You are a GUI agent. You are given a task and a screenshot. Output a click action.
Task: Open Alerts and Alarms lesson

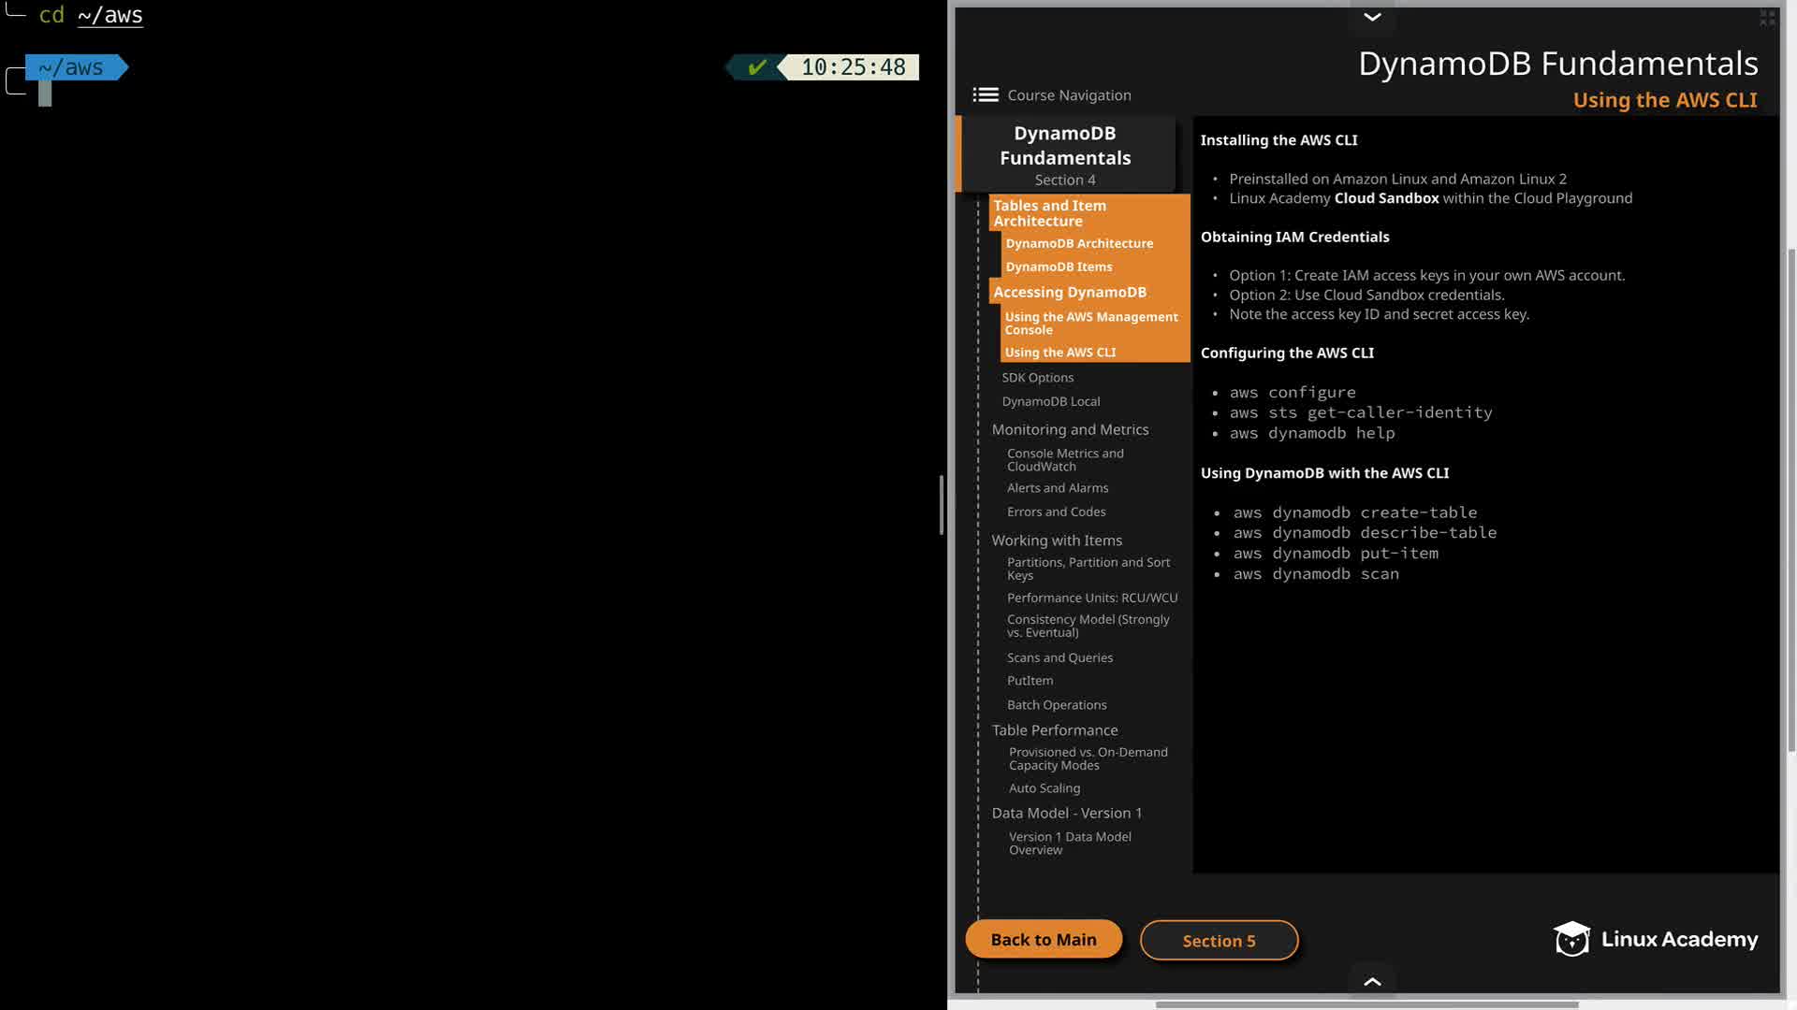tap(1057, 488)
